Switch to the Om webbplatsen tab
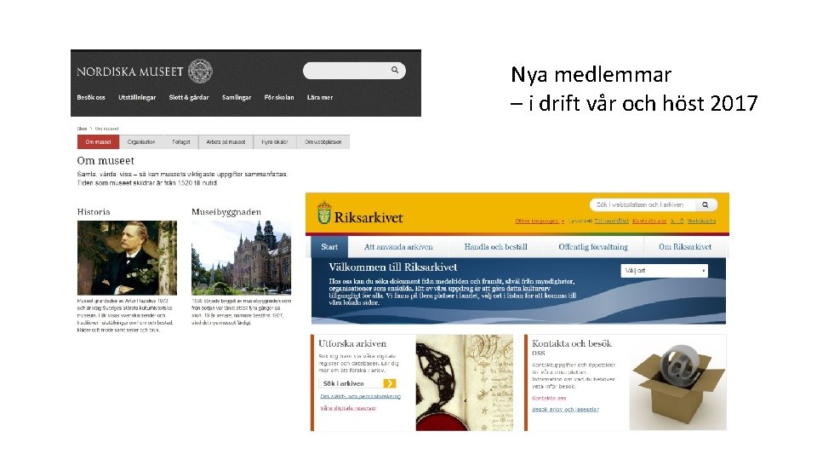The image size is (817, 460). [x=323, y=142]
